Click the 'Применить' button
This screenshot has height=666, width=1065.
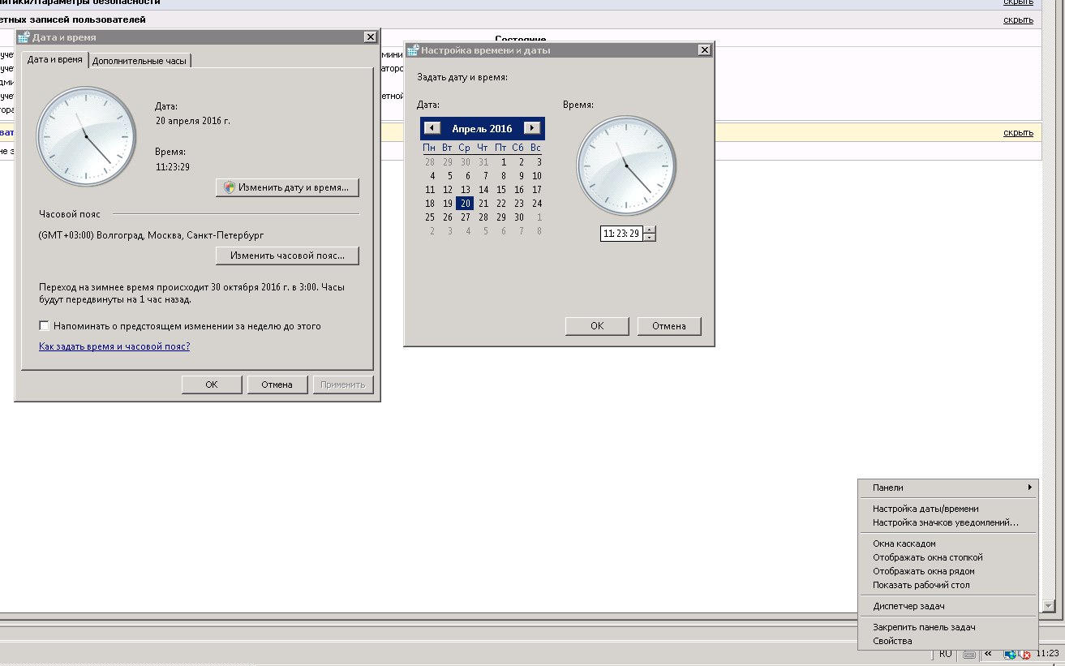(x=343, y=385)
